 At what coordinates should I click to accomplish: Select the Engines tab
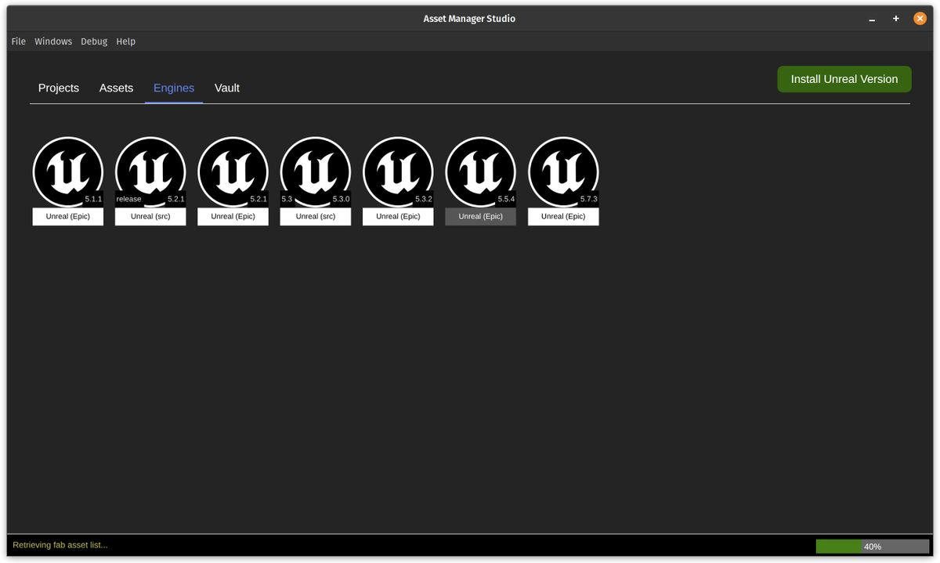(174, 88)
